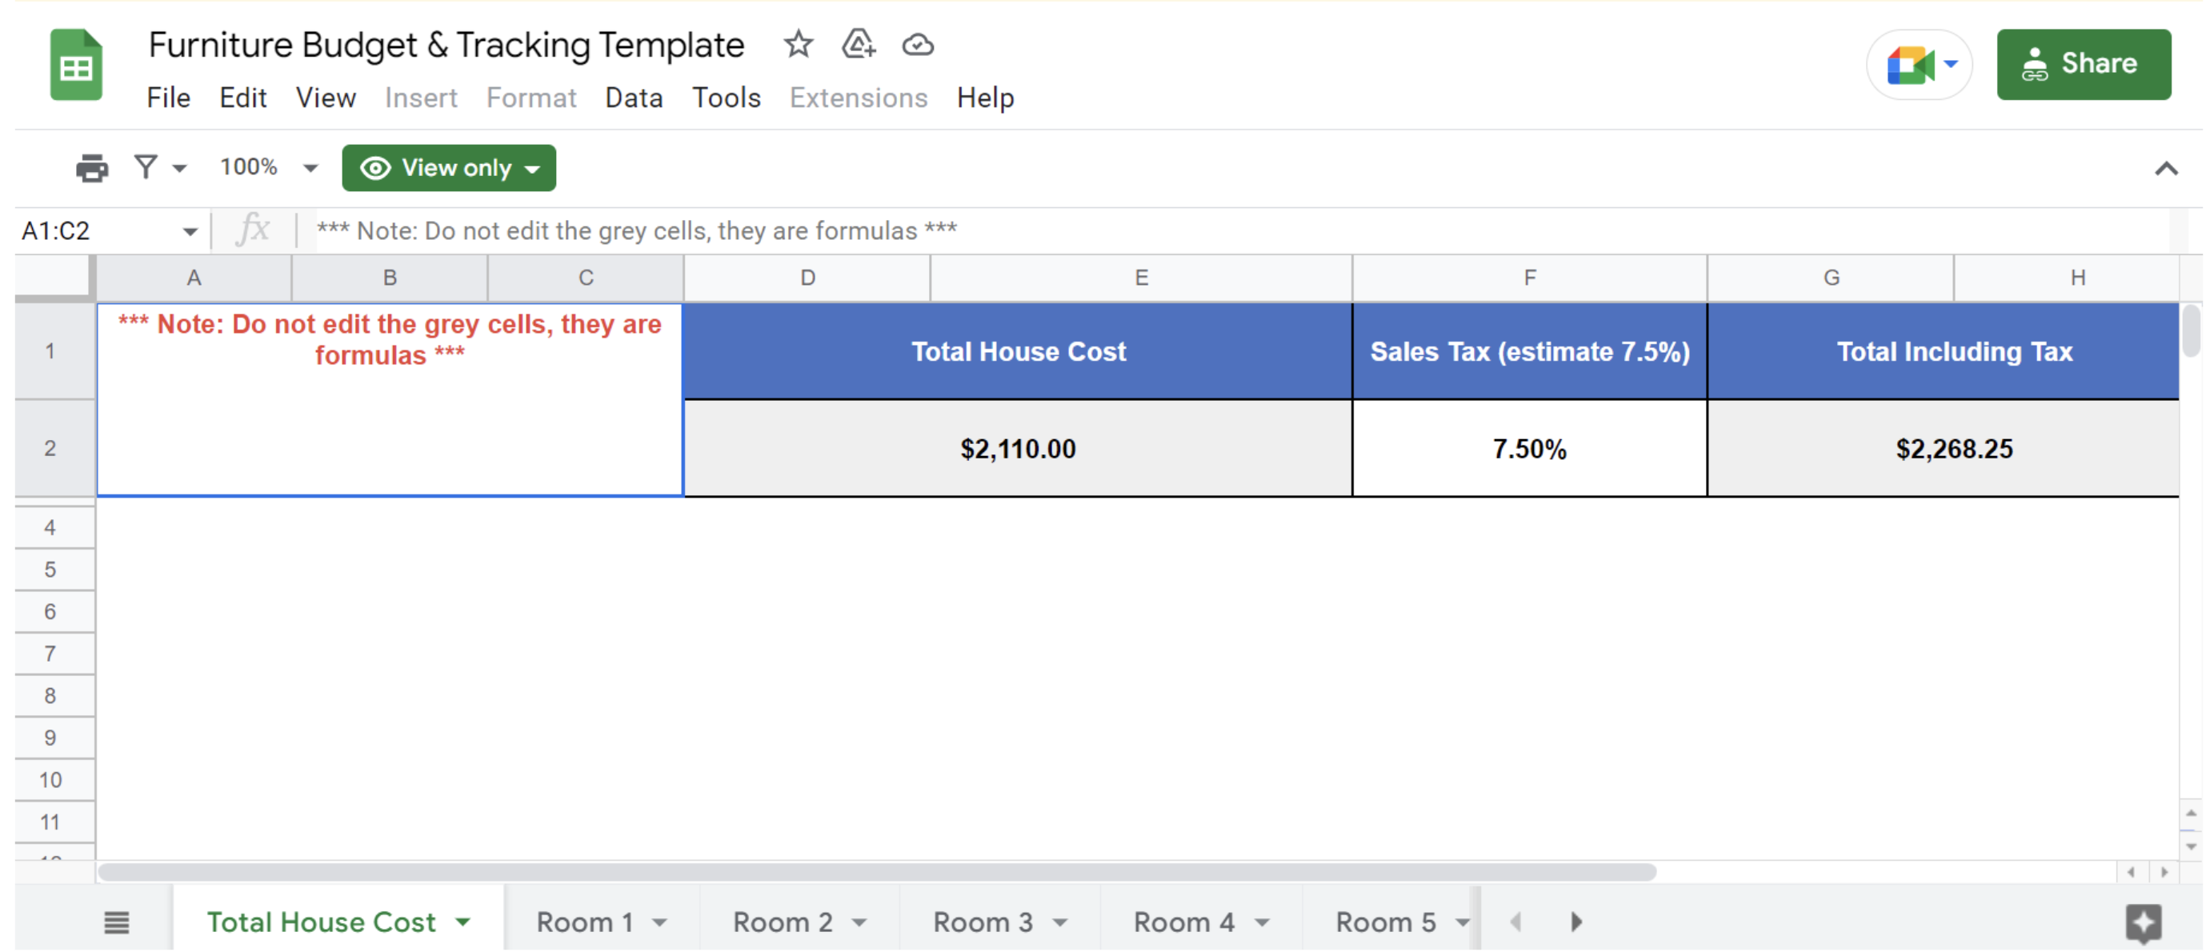Image resolution: width=2210 pixels, height=952 pixels.
Task: Open the Google Meet call icon
Action: click(1910, 64)
